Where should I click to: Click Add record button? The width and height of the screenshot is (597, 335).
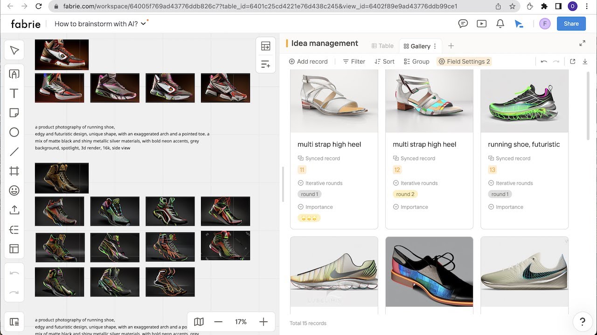click(308, 61)
